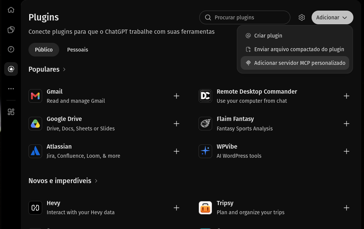
Task: Add the WPVibe plugin with plus
Action: tap(347, 151)
